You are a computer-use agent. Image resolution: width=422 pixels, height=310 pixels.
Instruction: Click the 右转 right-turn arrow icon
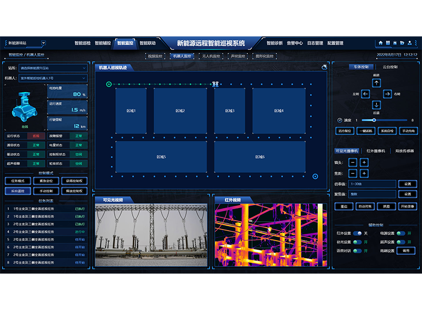(x=388, y=94)
